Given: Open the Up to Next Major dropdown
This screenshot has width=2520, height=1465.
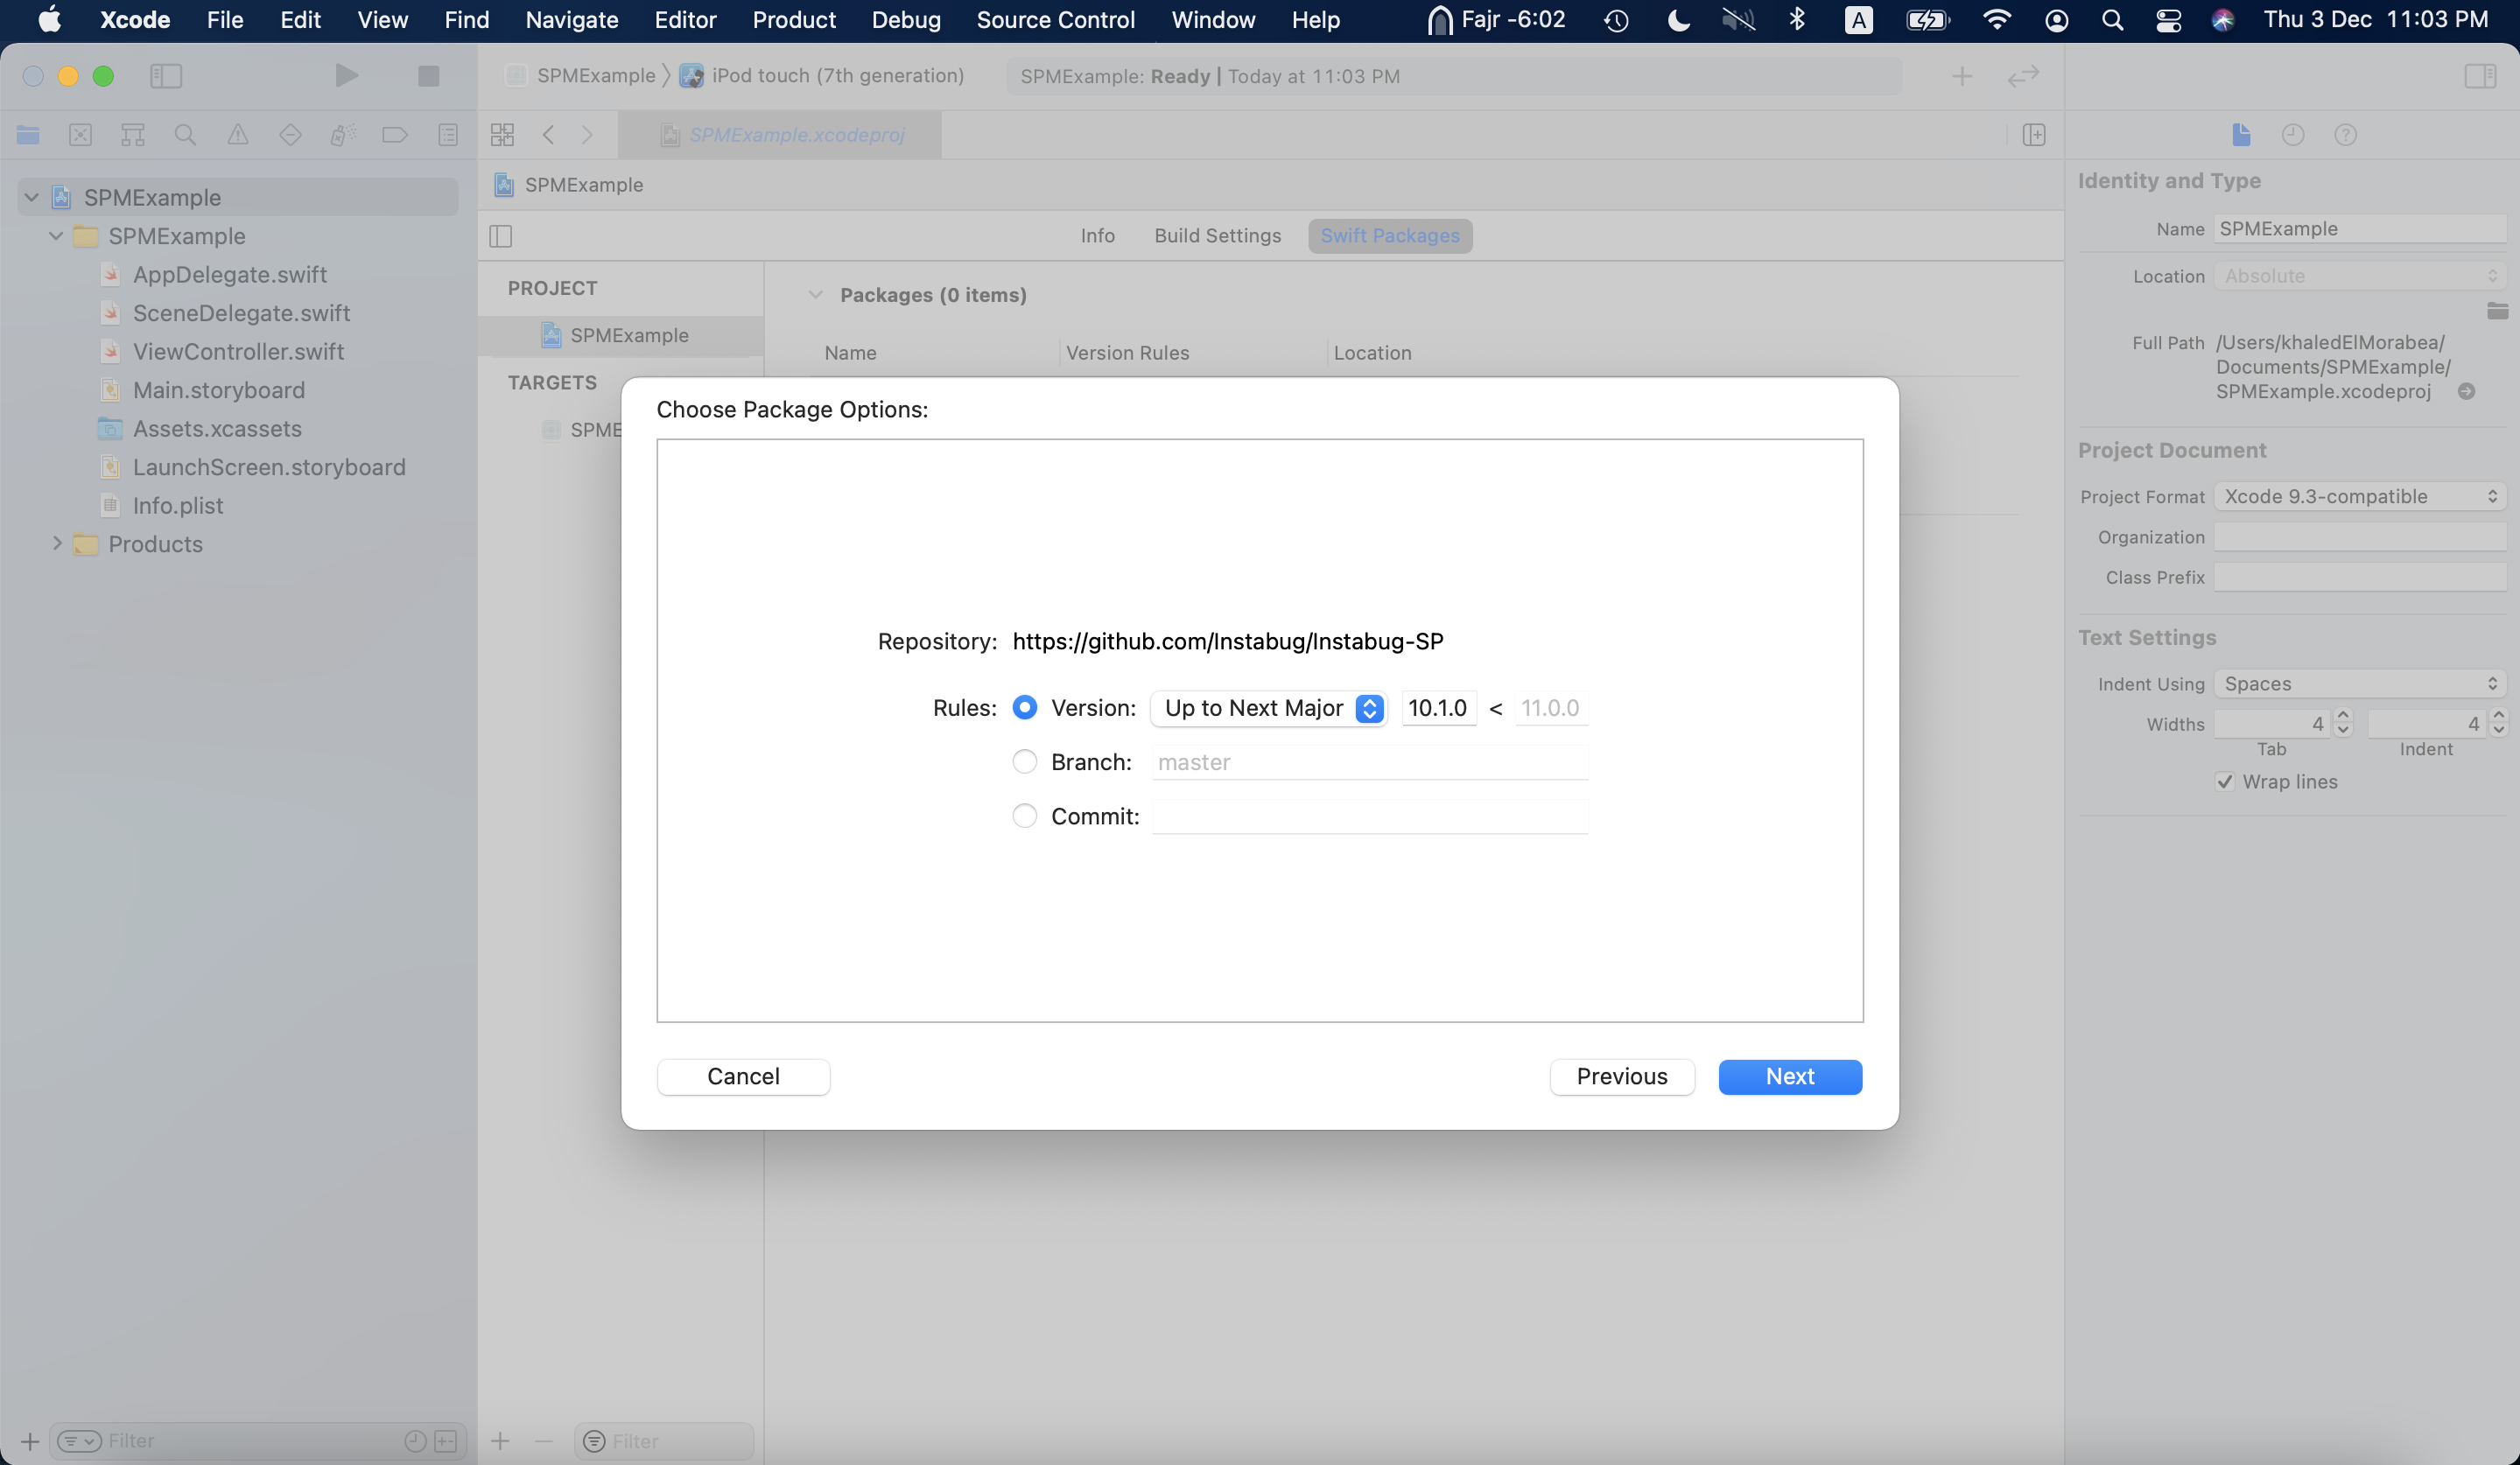Looking at the screenshot, I should (x=1268, y=708).
